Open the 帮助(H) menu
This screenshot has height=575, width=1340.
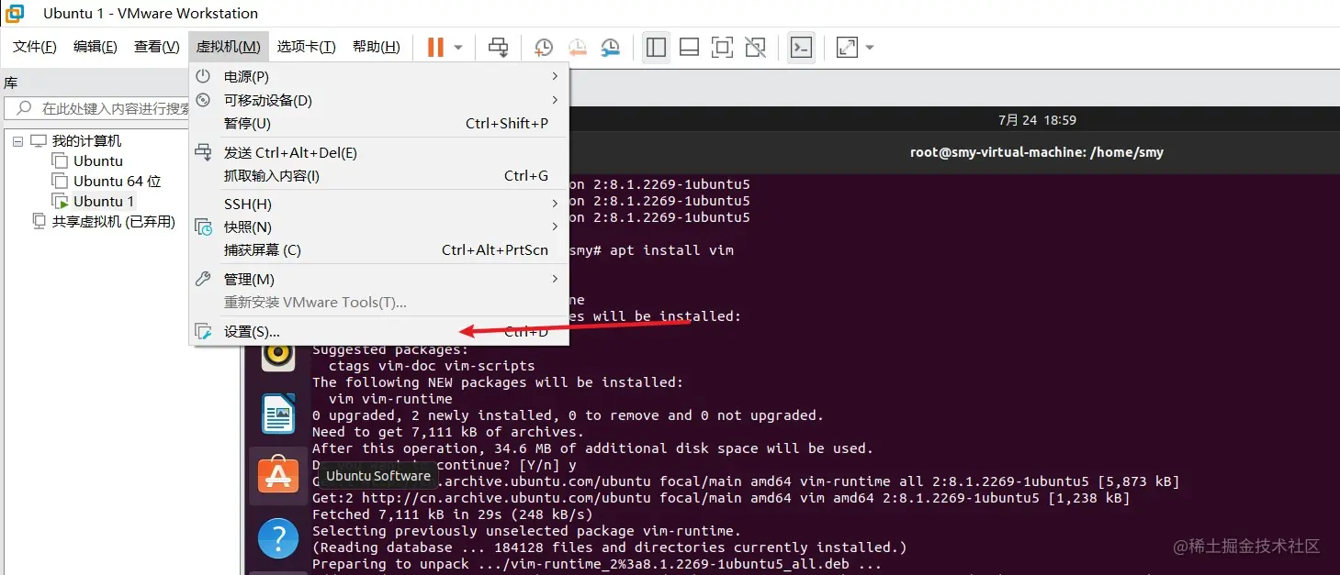coord(377,47)
